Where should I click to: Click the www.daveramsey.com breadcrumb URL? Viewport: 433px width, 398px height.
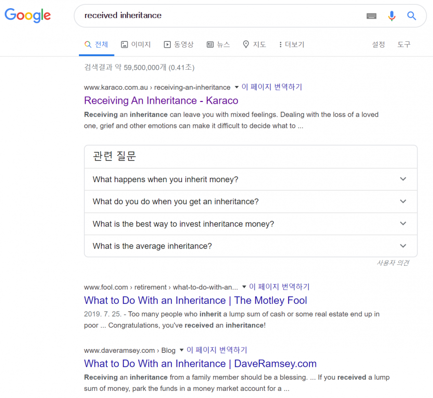tap(130, 350)
